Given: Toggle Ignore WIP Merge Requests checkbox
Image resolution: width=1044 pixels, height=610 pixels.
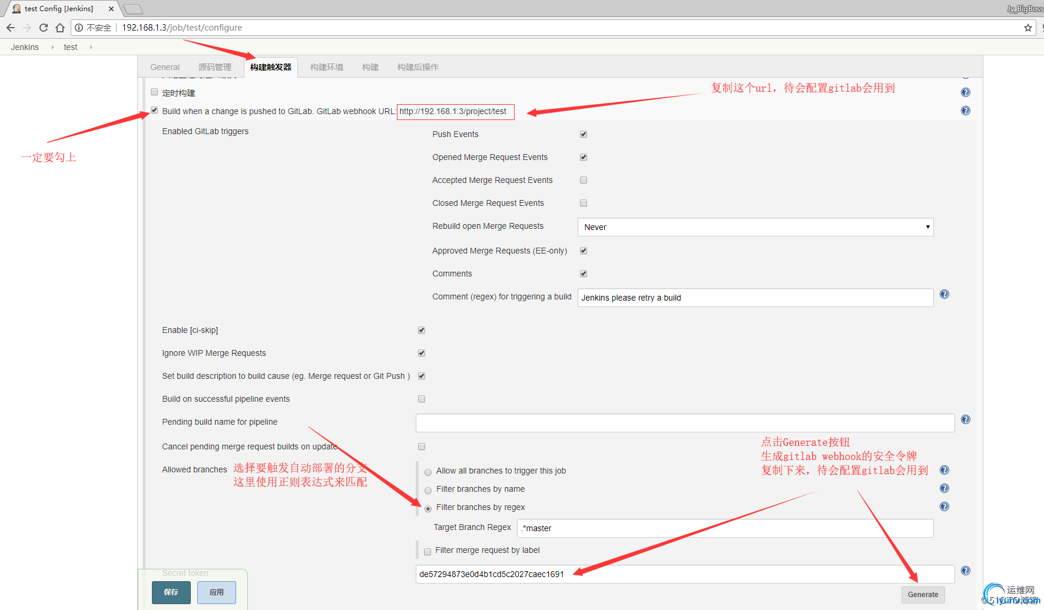Looking at the screenshot, I should pyautogui.click(x=422, y=353).
